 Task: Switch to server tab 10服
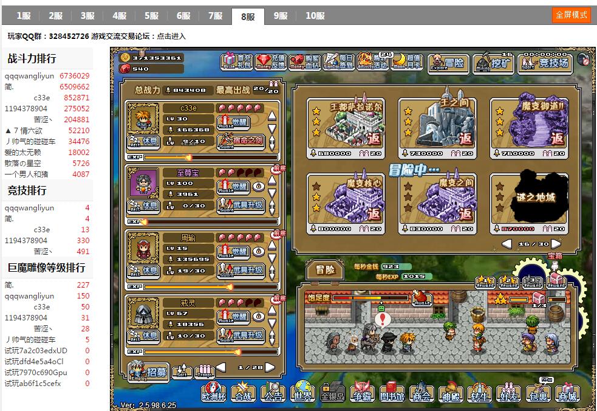click(315, 16)
